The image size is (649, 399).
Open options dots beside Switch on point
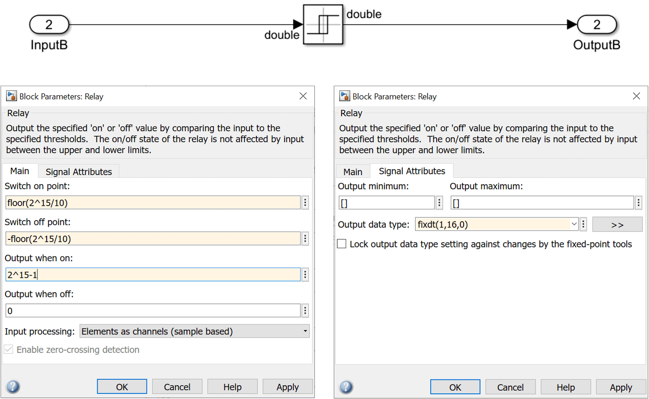[x=305, y=202]
